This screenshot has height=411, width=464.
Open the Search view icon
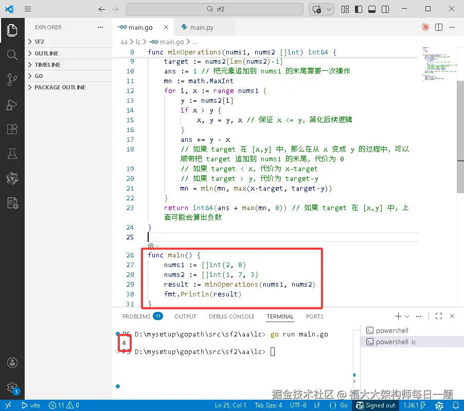[x=12, y=55]
